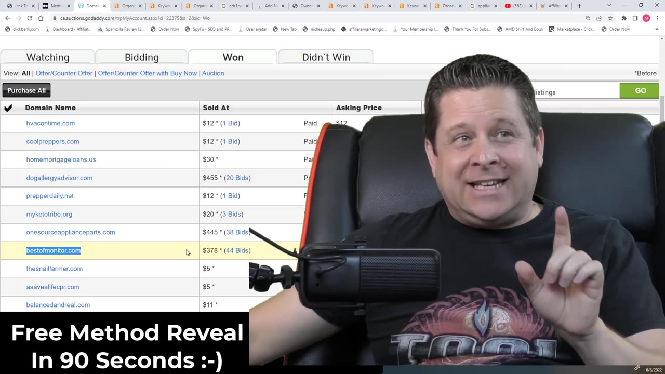Reload the GoDaddy auctions page
This screenshot has width=665, height=374.
30,18
